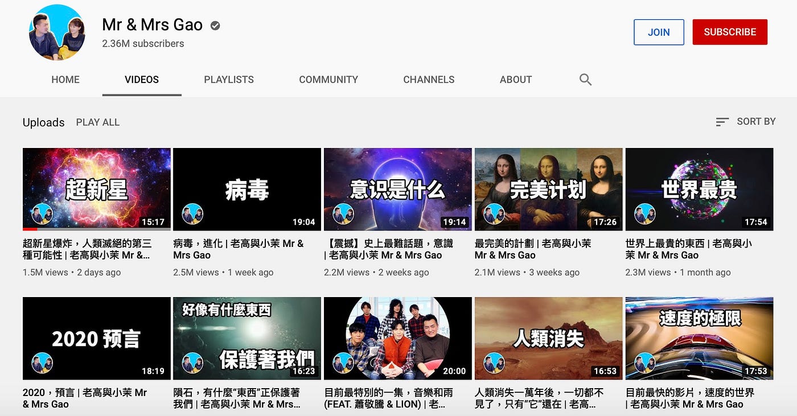Screen dimensions: 797x416
Task: Open the 保護著我們 video thumbnail
Action: 247,339
